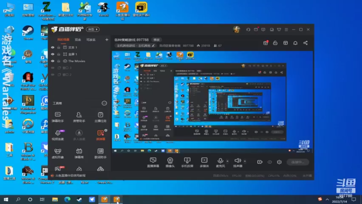The height and width of the screenshot is (204, 362).
Task: Expand the speaker options arrow
Action: pyautogui.click(x=245, y=161)
